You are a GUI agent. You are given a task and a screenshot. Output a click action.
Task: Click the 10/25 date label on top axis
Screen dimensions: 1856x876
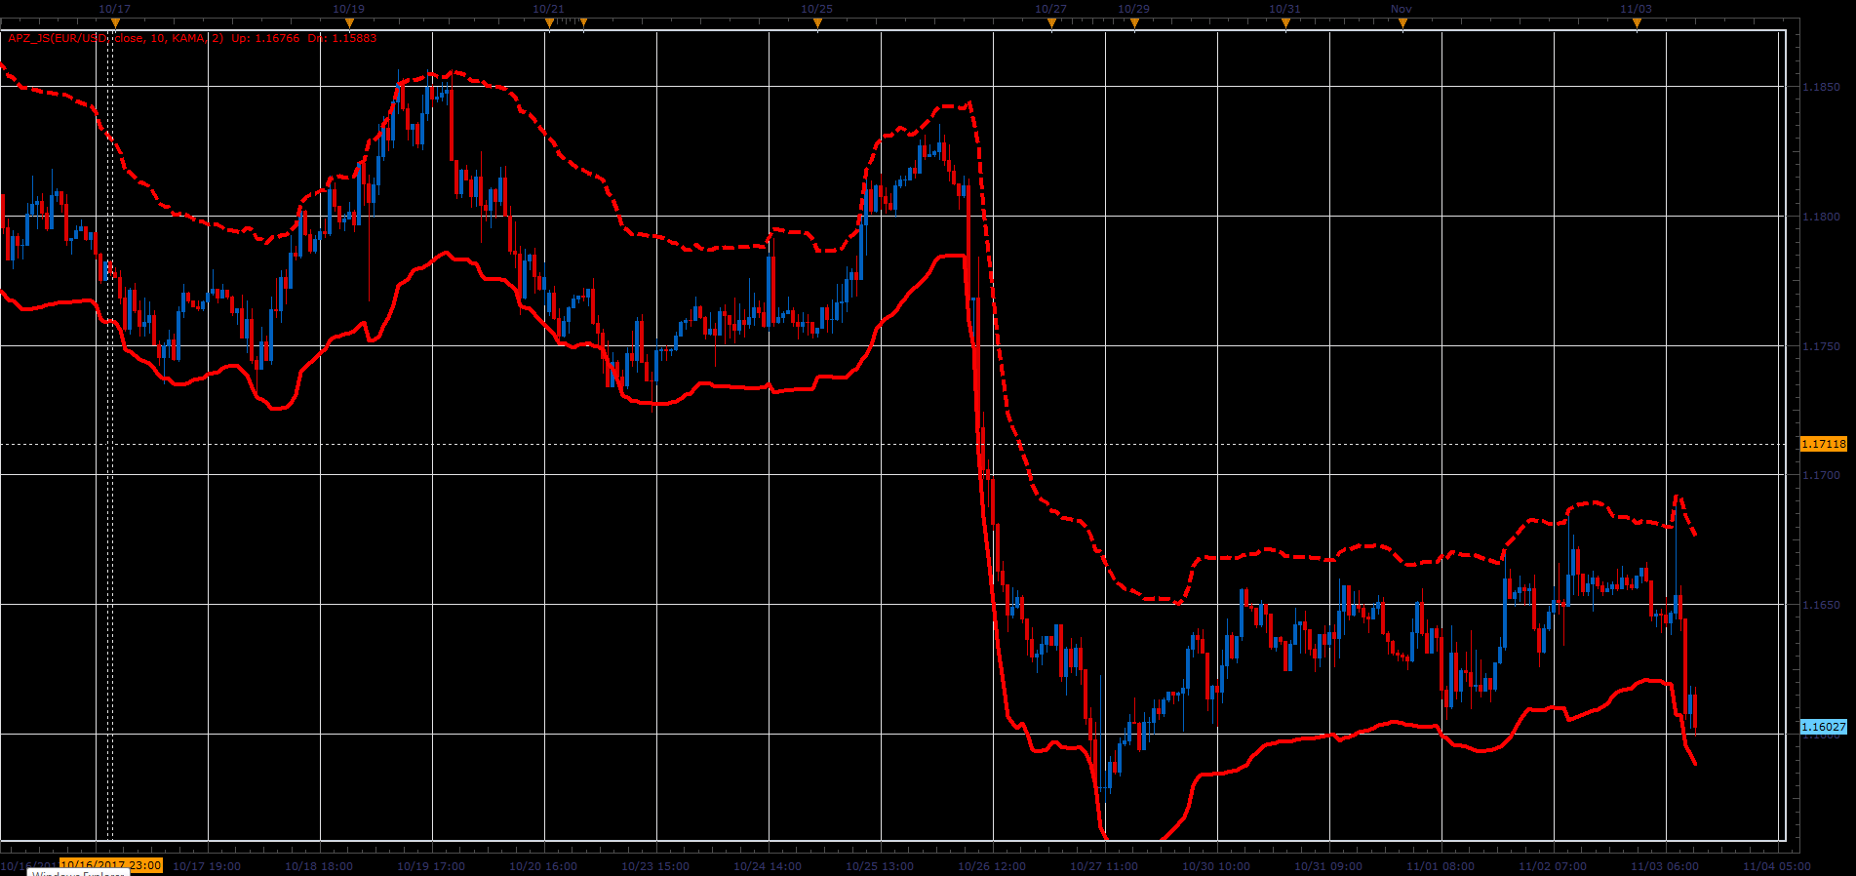816,9
